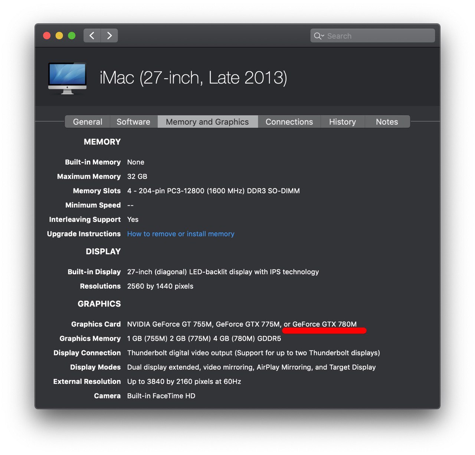Close the window with the red button
Screen dimensions: 475x455
[47, 36]
